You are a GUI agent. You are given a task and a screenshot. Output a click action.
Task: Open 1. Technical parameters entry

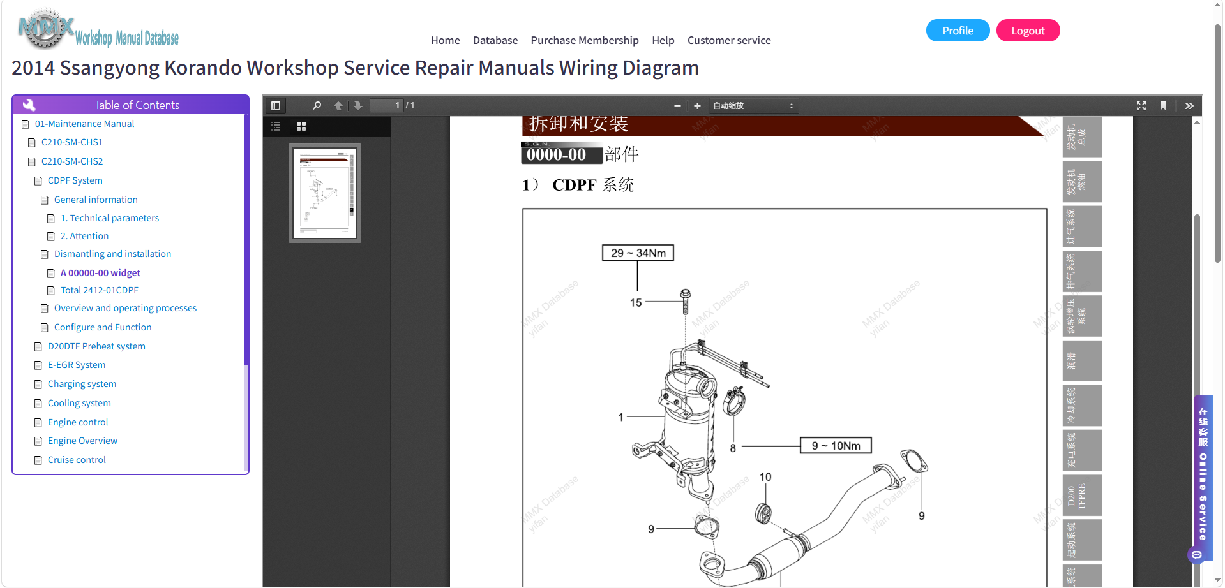[x=110, y=218]
